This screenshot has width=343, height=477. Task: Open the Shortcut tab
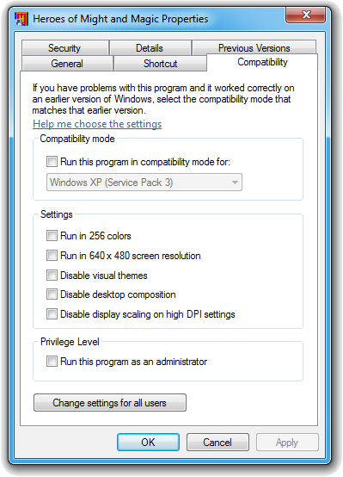click(x=160, y=64)
